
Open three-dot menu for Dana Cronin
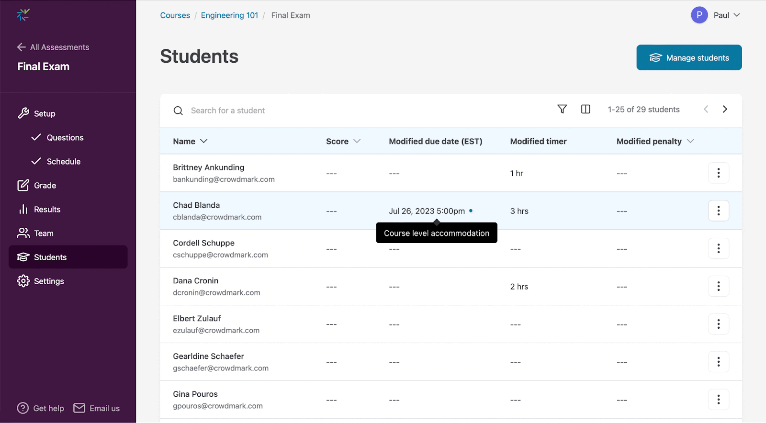718,287
